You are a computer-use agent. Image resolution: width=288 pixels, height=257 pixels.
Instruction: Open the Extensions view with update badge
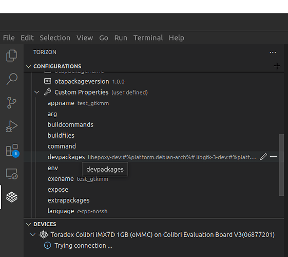coord(12,150)
